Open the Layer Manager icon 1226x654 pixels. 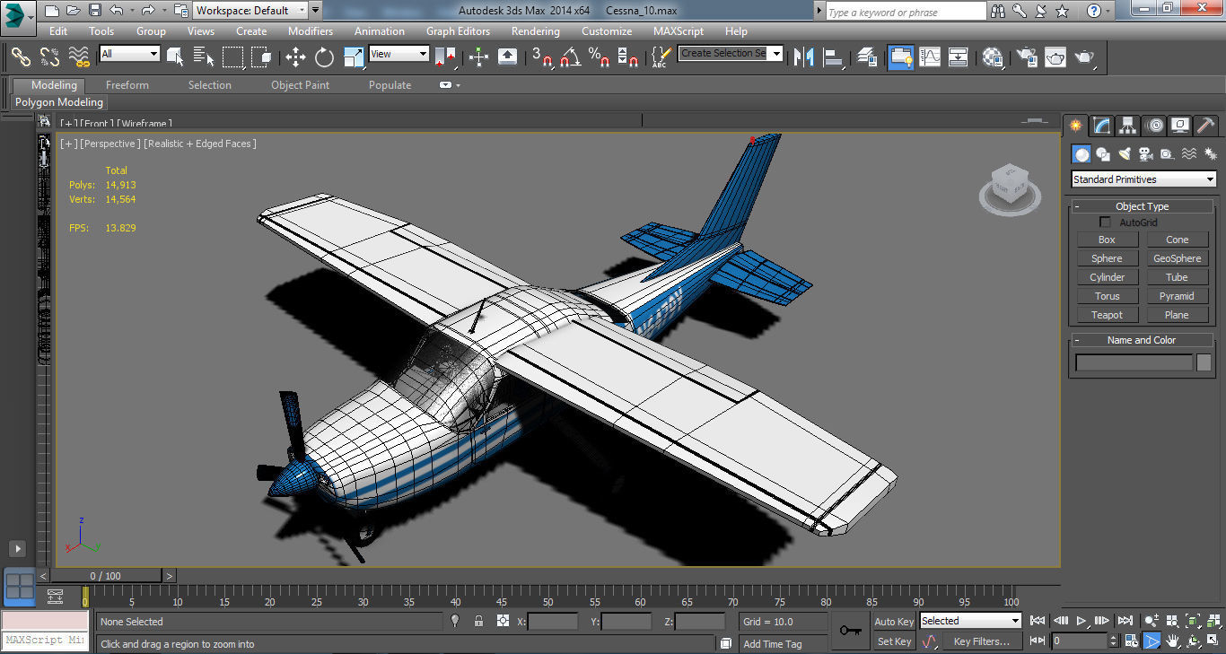click(867, 57)
